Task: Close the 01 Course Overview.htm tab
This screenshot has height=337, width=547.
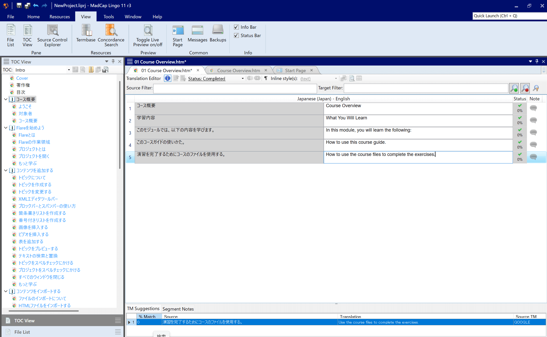Action: [x=198, y=70]
